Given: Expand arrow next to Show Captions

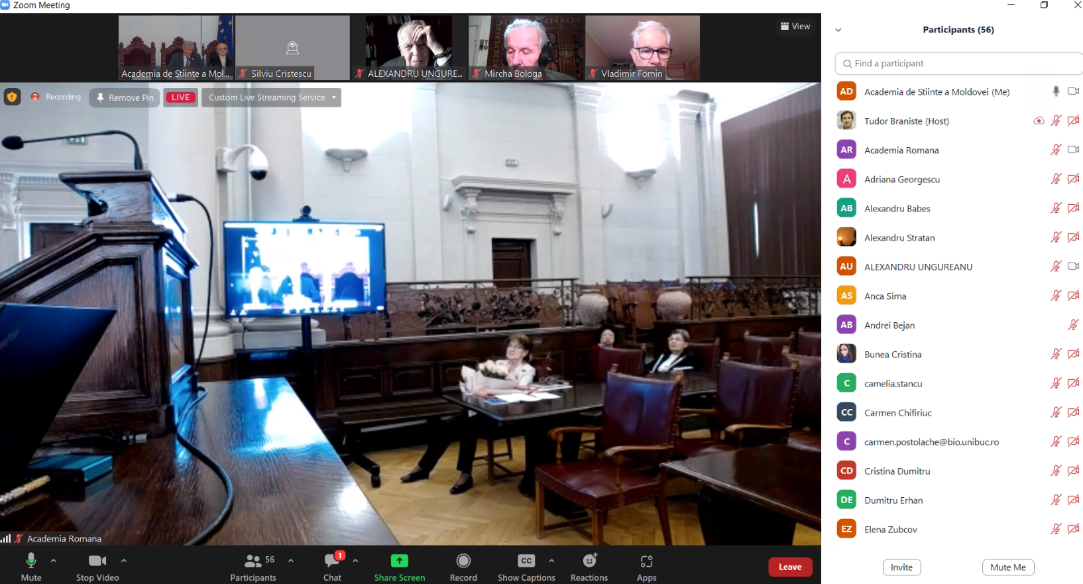Looking at the screenshot, I should pos(551,561).
